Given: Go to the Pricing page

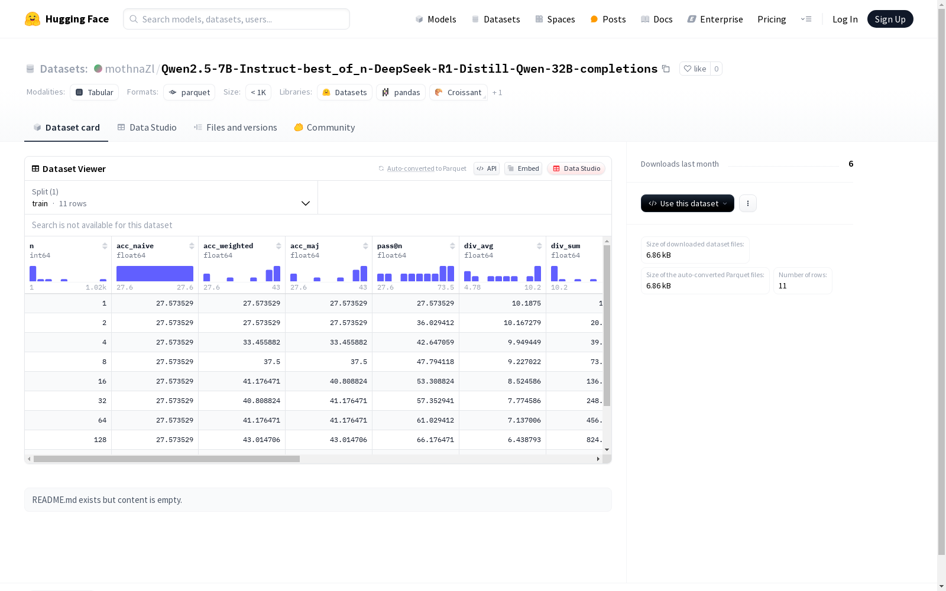Looking at the screenshot, I should [x=772, y=19].
